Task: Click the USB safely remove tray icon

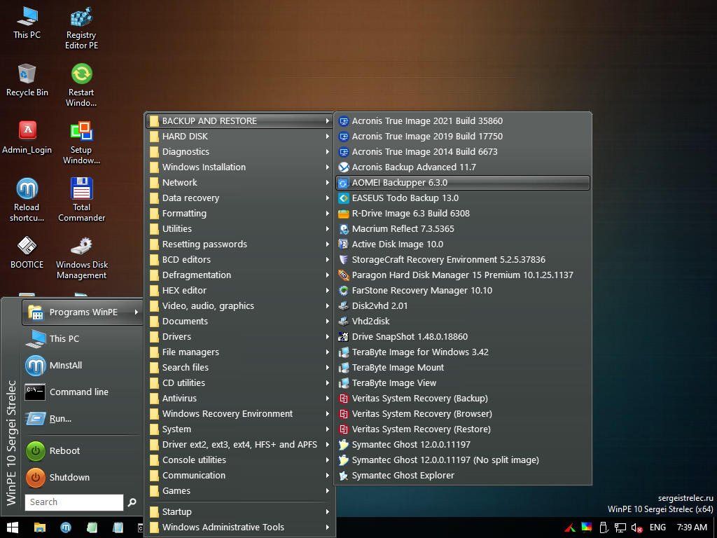Action: pyautogui.click(x=604, y=528)
